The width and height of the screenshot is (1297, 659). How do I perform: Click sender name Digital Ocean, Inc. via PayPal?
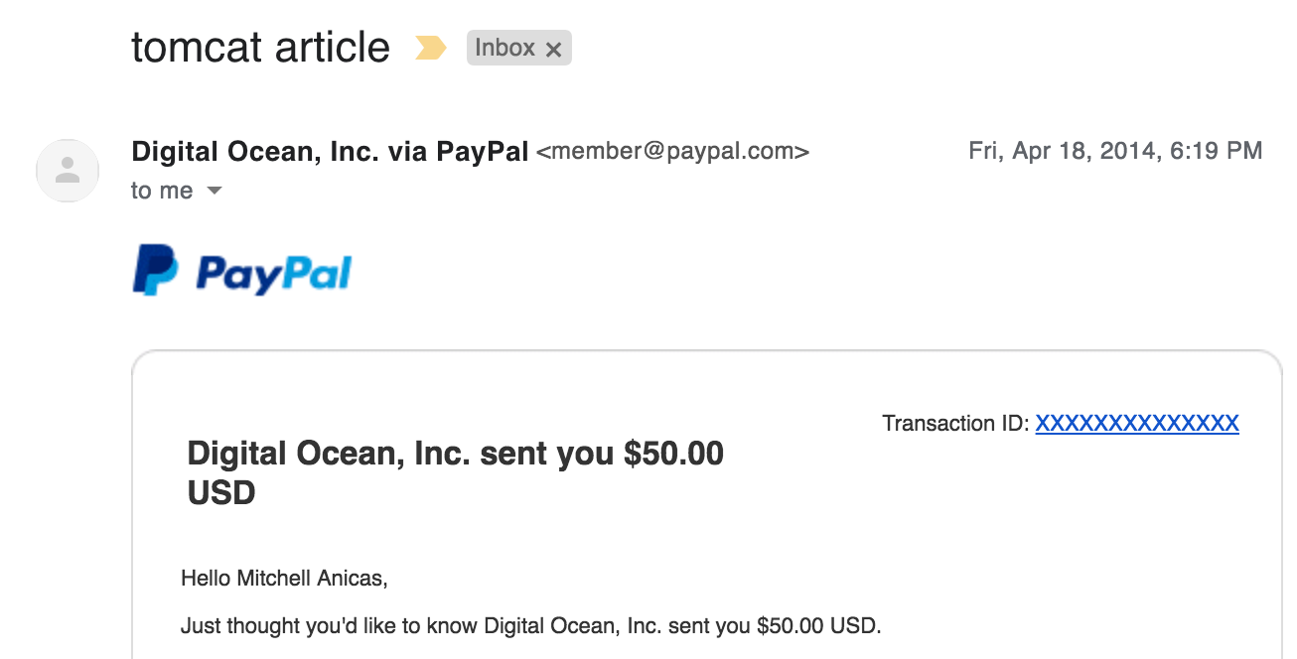(330, 152)
